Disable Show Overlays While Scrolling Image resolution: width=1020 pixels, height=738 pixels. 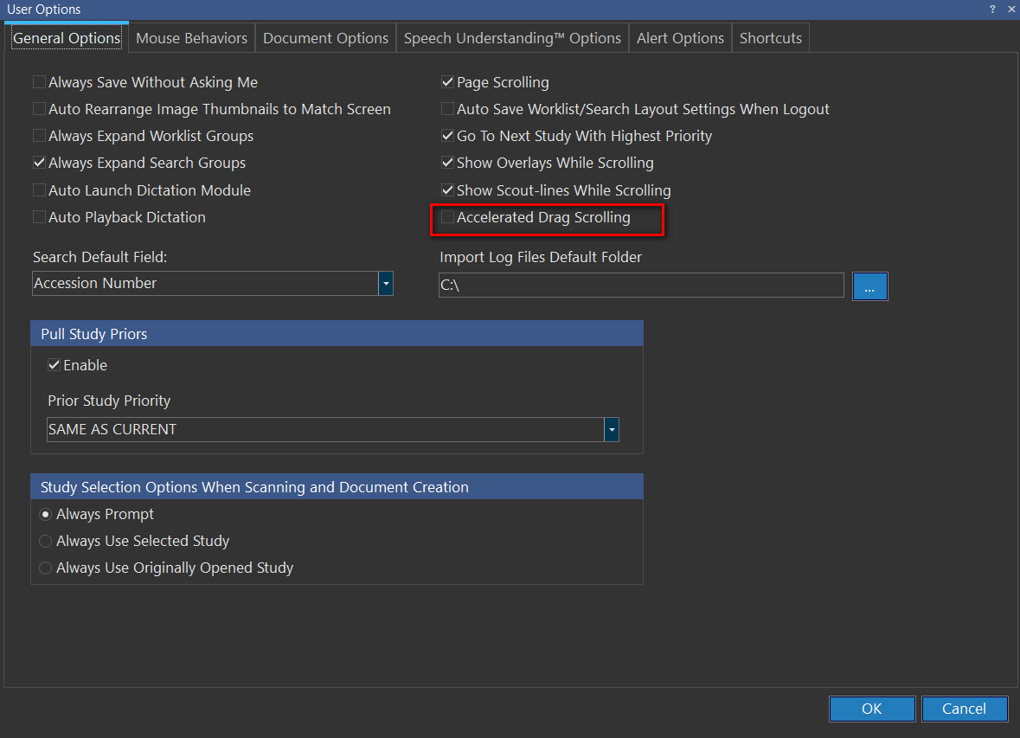(x=447, y=164)
